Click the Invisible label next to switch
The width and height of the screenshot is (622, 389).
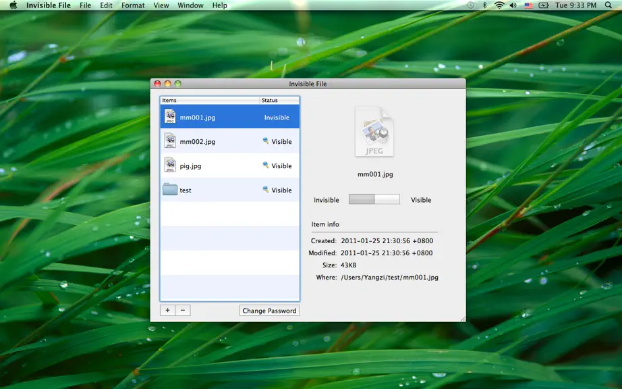(x=326, y=200)
